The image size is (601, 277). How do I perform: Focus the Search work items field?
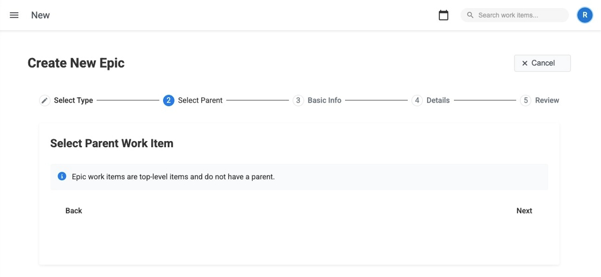tap(518, 15)
